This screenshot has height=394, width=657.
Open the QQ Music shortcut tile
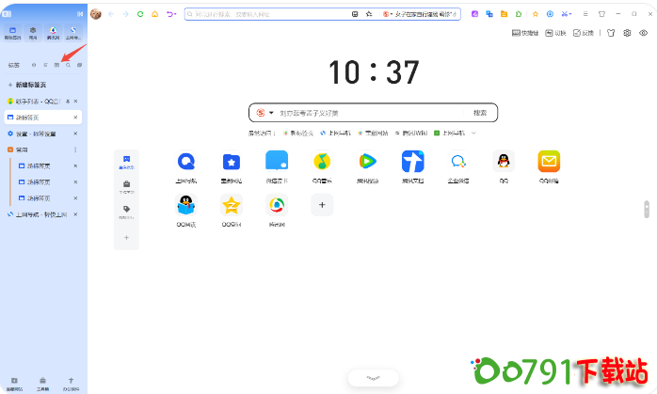[x=322, y=161]
